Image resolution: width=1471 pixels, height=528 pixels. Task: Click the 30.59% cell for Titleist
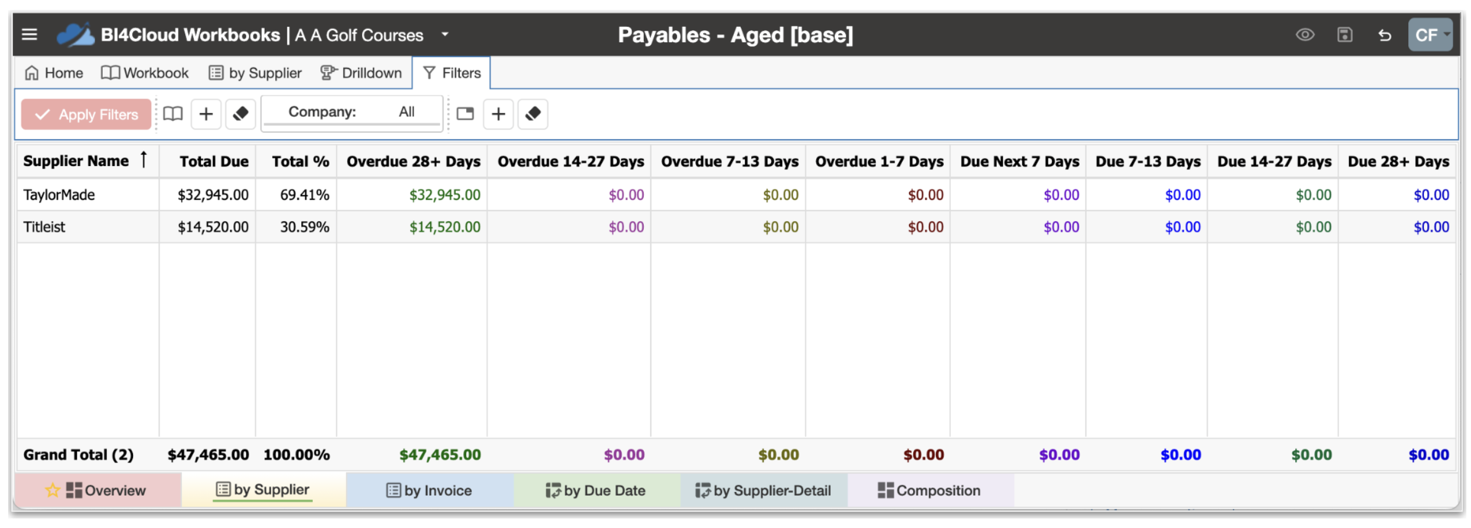click(304, 227)
